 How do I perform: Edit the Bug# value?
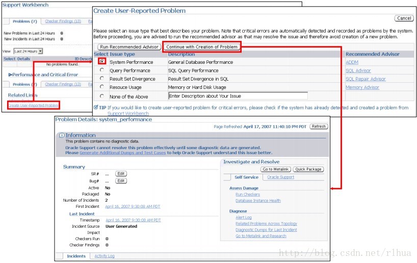(x=121, y=181)
